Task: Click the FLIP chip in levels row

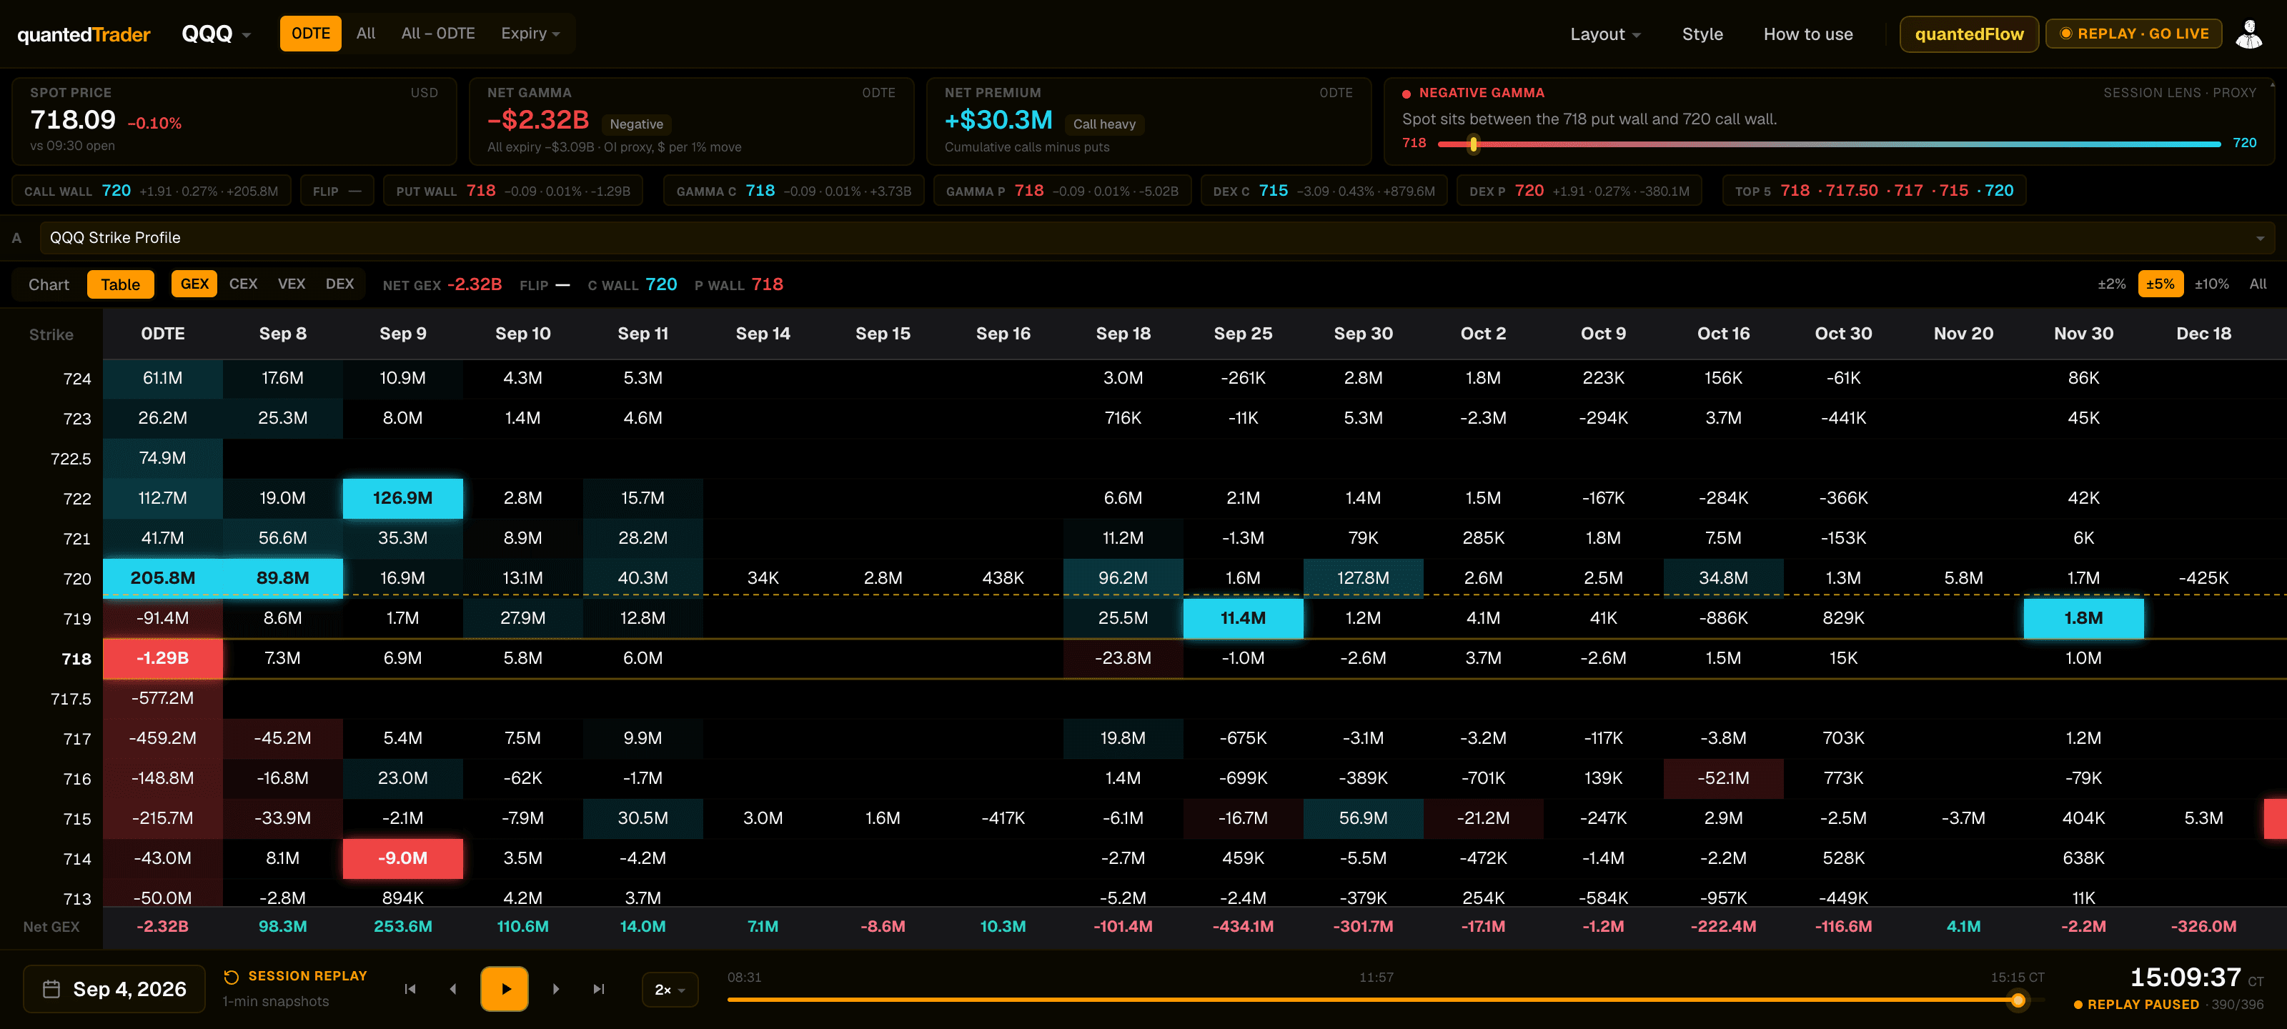Action: click(337, 191)
